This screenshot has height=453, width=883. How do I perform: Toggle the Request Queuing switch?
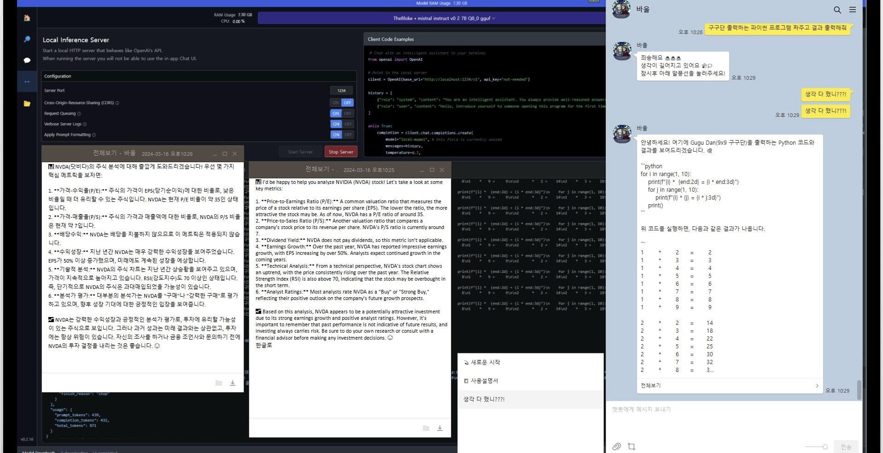[x=342, y=113]
